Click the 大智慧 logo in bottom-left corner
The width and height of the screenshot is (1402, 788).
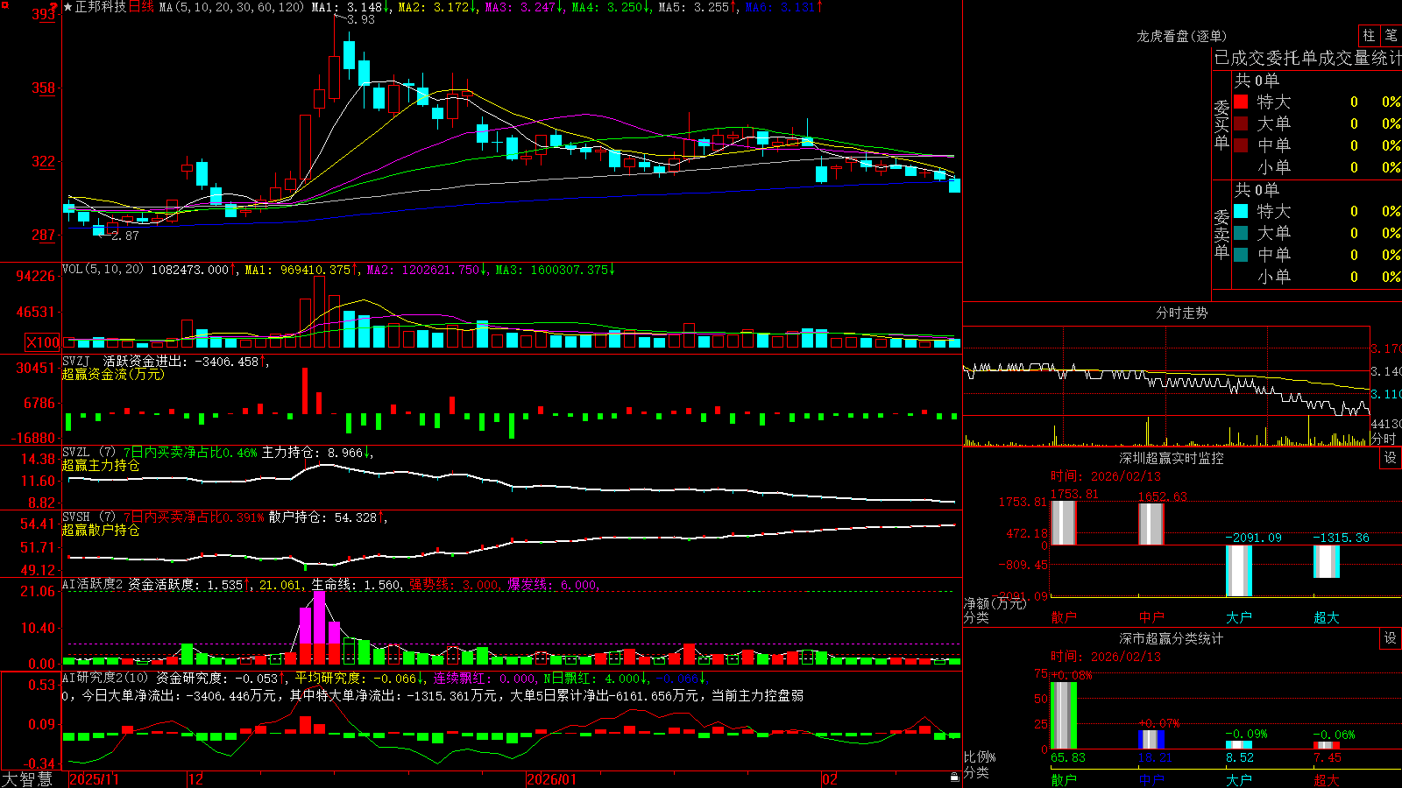pyautogui.click(x=27, y=778)
